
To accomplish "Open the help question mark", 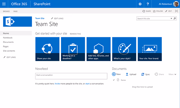I will coord(148,4).
